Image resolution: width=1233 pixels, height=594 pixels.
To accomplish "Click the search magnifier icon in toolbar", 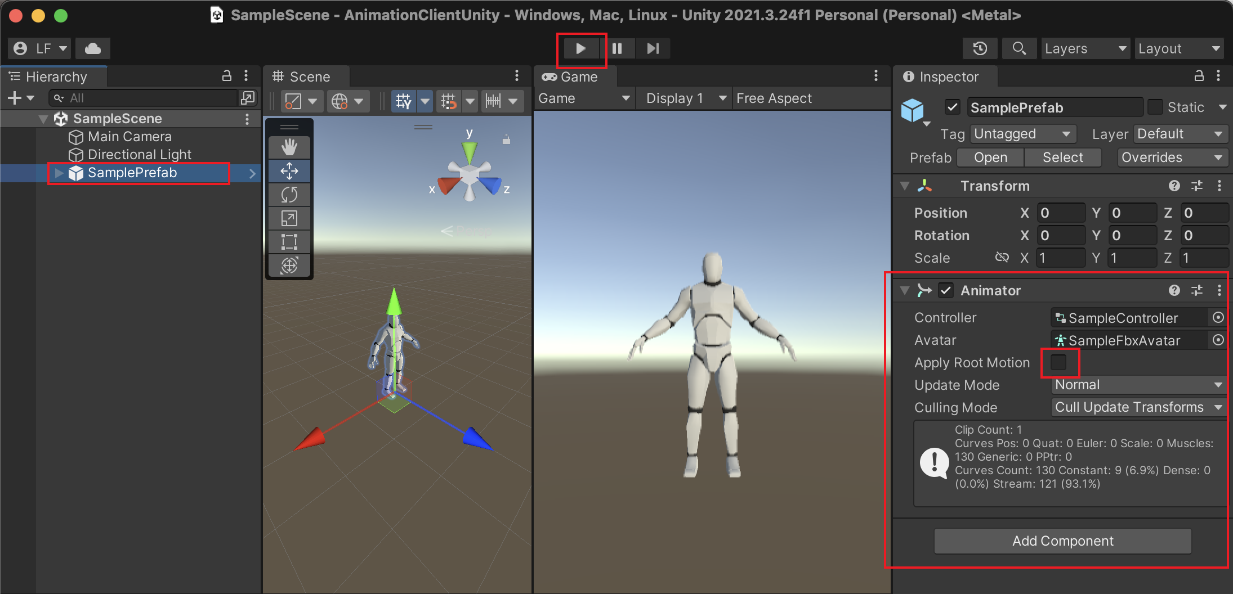I will 1019,48.
